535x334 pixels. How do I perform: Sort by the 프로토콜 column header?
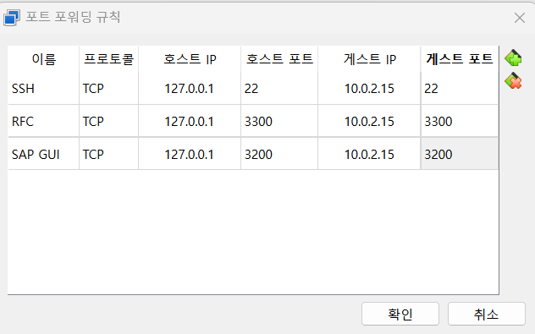(x=109, y=59)
